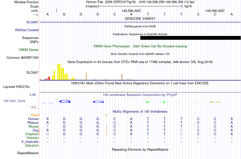Select the Elephant species row label
Viewport: 241px width, 159px height.
pos(32,134)
